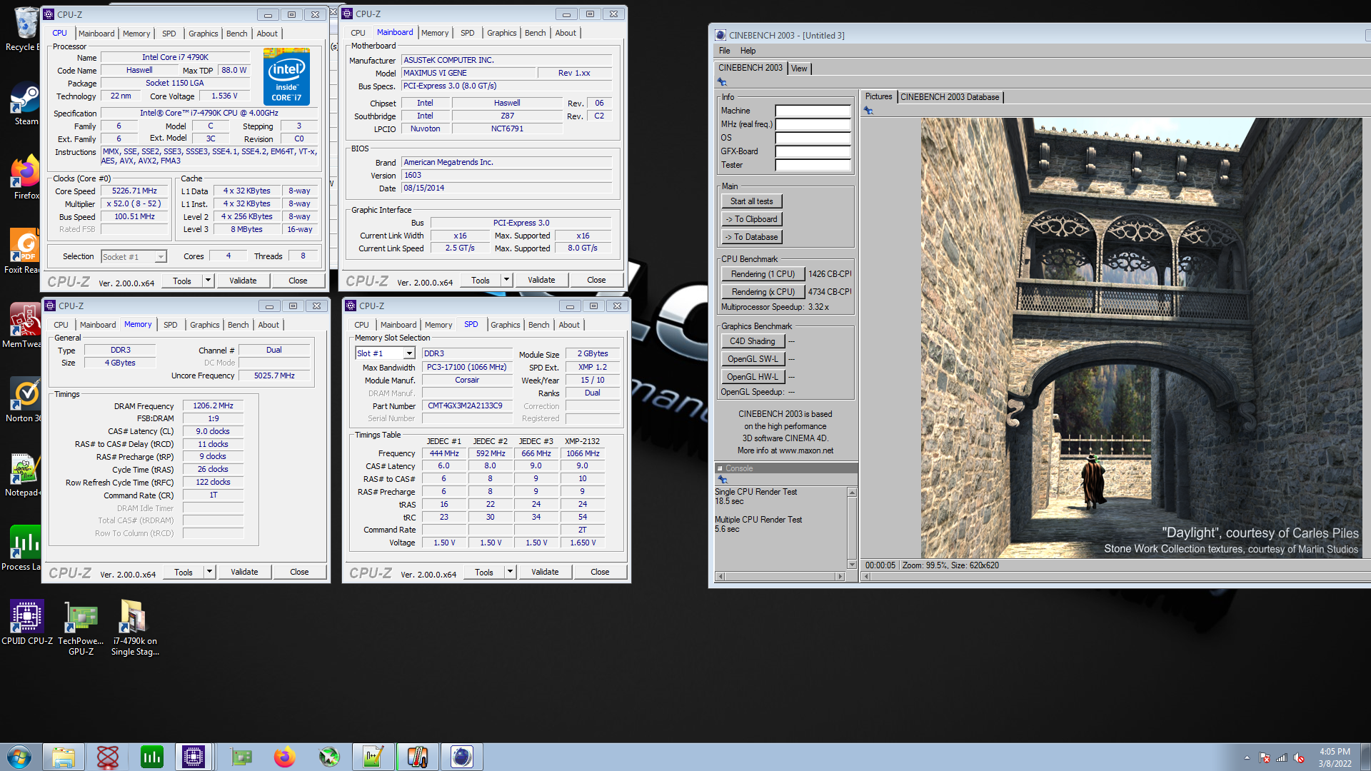The height and width of the screenshot is (771, 1371).
Task: Select the Bench tab in the Memory CPU-Z window
Action: (x=238, y=325)
